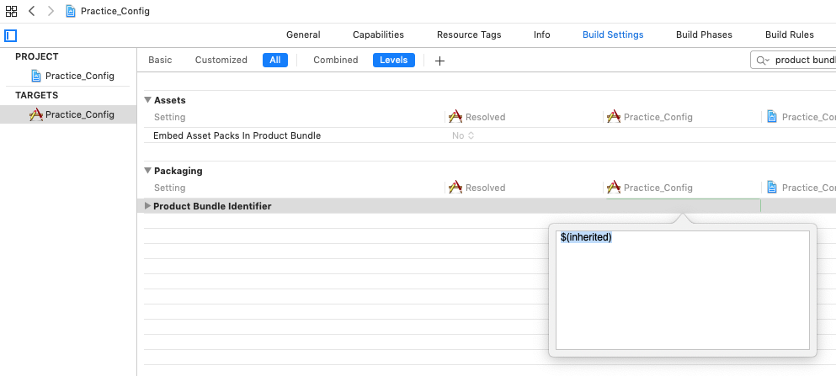The image size is (836, 376).
Task: Collapse the Packaging section
Action: [x=147, y=171]
